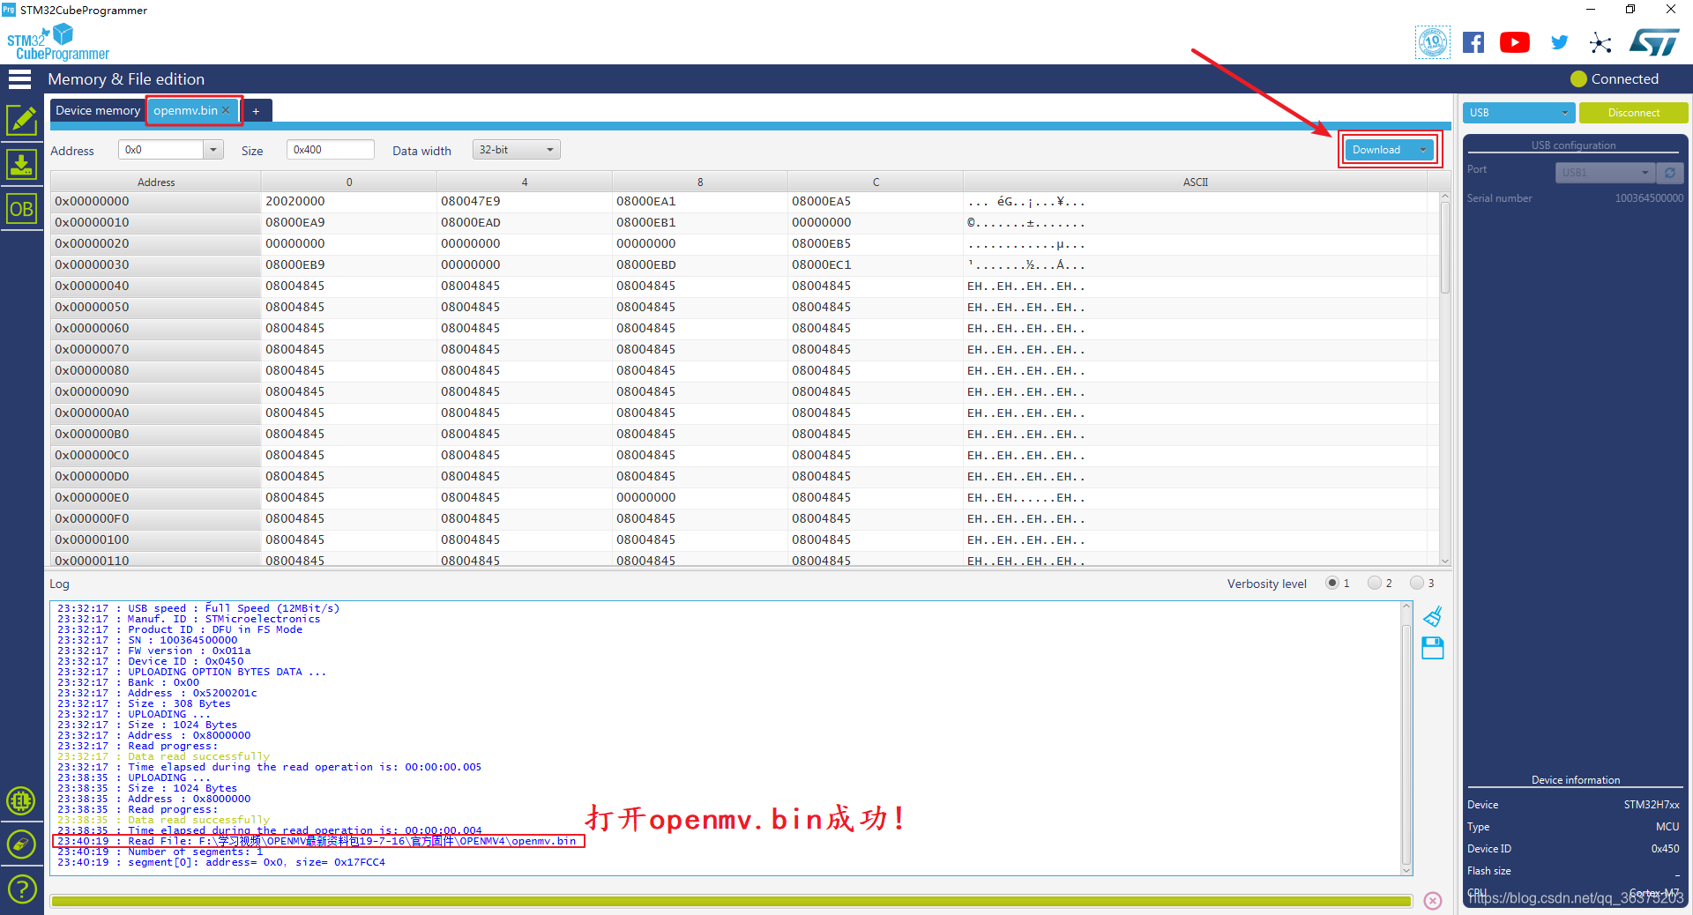Select verbosity level 1 radio button

pyautogui.click(x=1331, y=583)
